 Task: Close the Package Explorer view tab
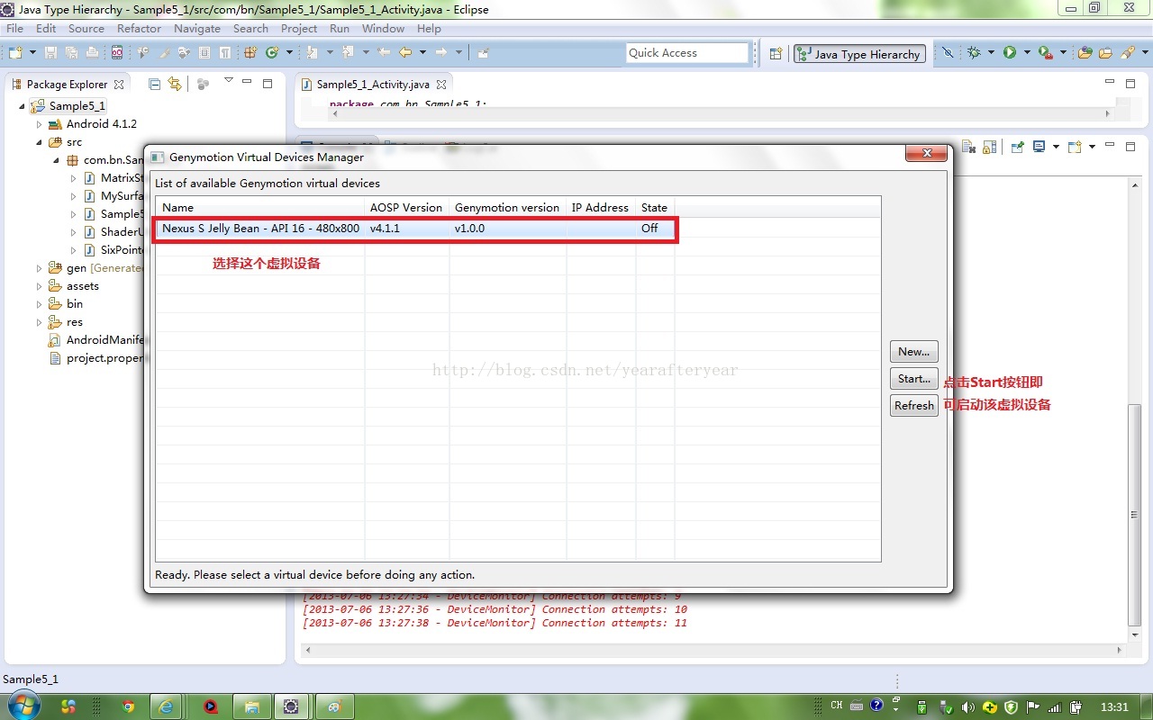point(118,85)
